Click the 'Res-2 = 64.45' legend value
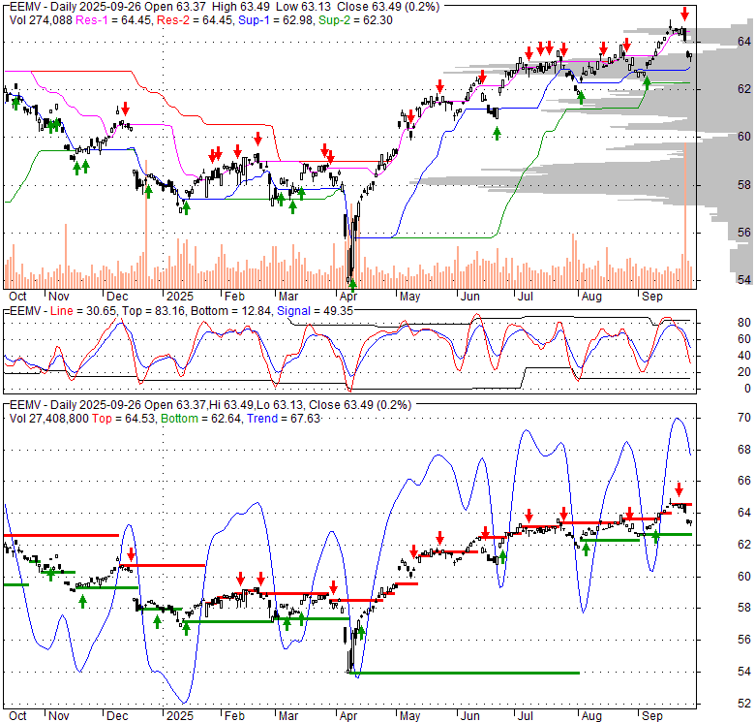The height and width of the screenshot is (722, 755). pyautogui.click(x=194, y=20)
